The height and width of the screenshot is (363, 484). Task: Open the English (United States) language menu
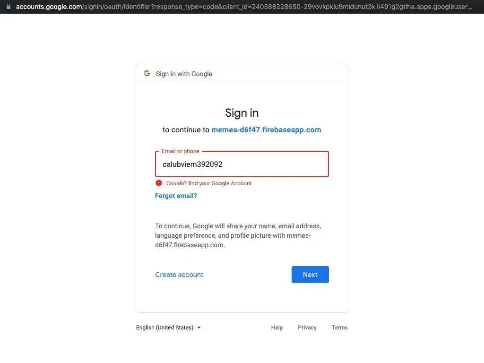[x=165, y=328]
